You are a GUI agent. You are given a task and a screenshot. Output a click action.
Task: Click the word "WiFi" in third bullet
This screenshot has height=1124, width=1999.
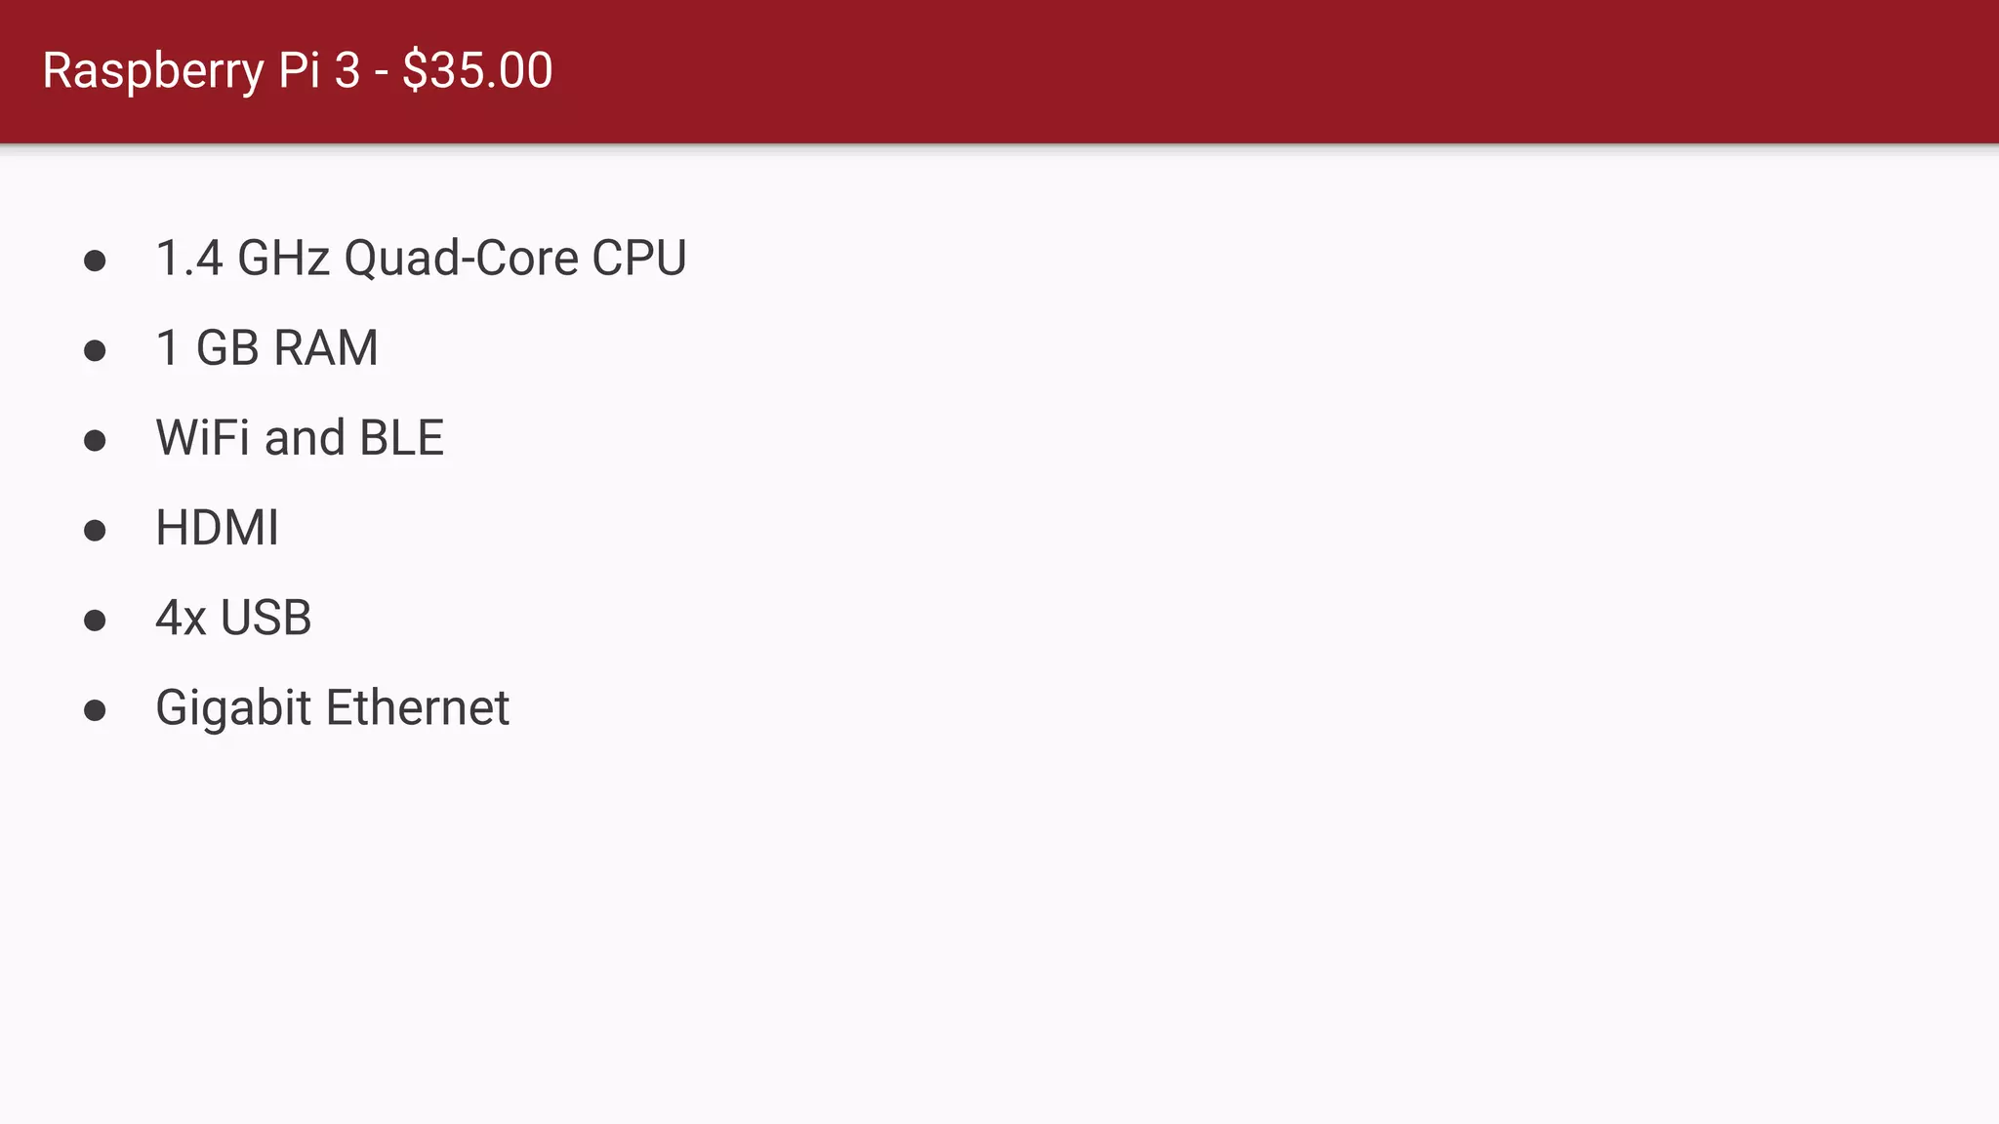pyautogui.click(x=203, y=438)
